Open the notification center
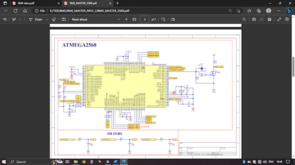295x165 pixels. coord(288,162)
